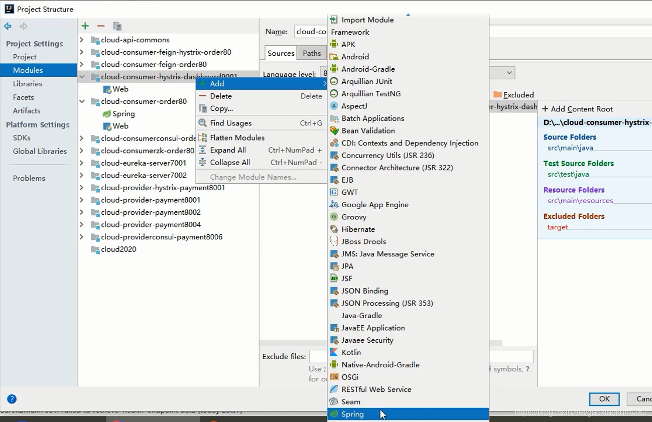Click the JBoss Drools icon
Image resolution: width=652 pixels, height=422 pixels.
click(x=334, y=241)
